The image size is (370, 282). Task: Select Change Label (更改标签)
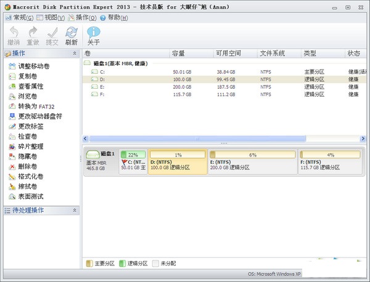[26, 126]
